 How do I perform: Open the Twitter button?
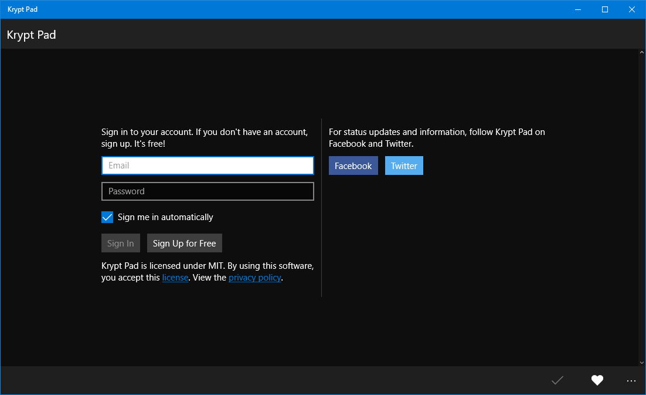(x=404, y=166)
